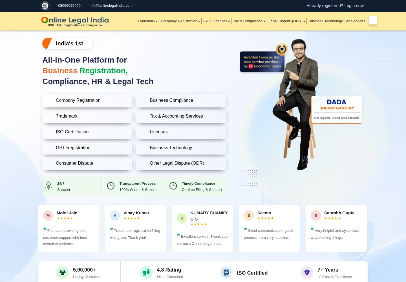The width and height of the screenshot is (406, 282).
Task: Expand the Company Registration nav dropdown
Action: [180, 21]
